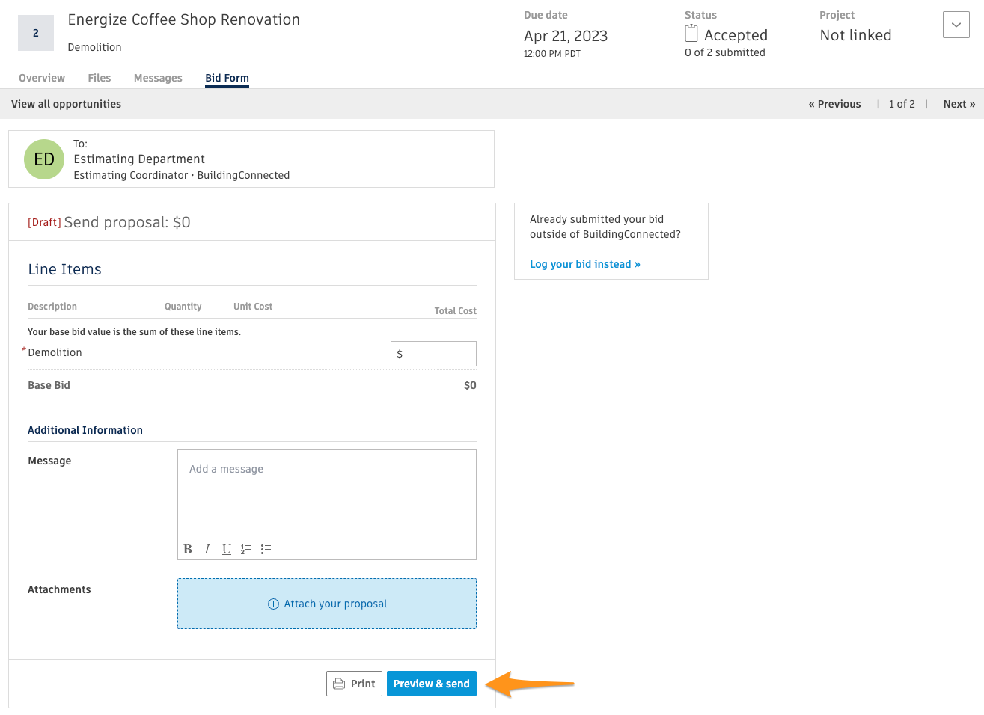Screen dimensions: 984x715
Task: Toggle italic formatting in message editor
Action: [207, 549]
